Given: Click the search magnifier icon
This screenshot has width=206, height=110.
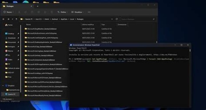Looking at the screenshot, I should pyautogui.click(x=154, y=19).
